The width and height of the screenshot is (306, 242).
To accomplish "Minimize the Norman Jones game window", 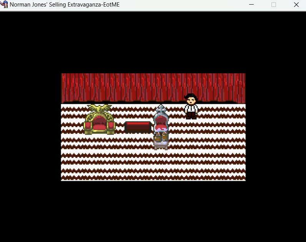I will tap(251, 5).
